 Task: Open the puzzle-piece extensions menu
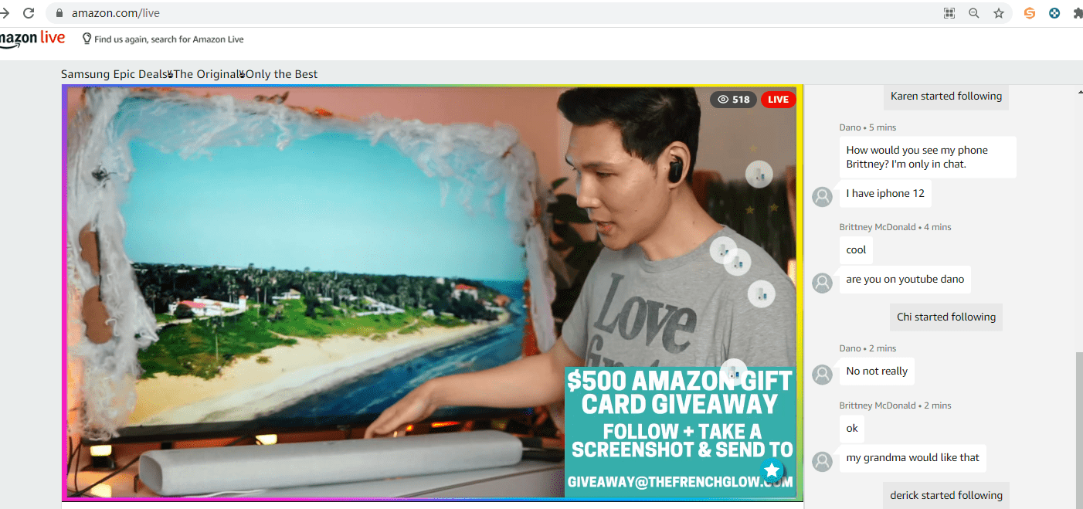1078,13
